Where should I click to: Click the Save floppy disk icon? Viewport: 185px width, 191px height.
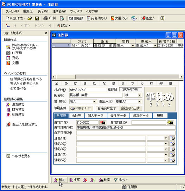tap(37, 19)
